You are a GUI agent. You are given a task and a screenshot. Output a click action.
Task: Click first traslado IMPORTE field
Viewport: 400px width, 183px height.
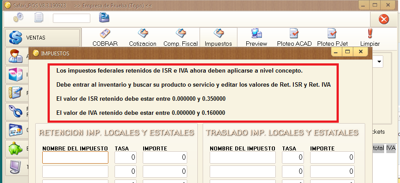point(332,157)
